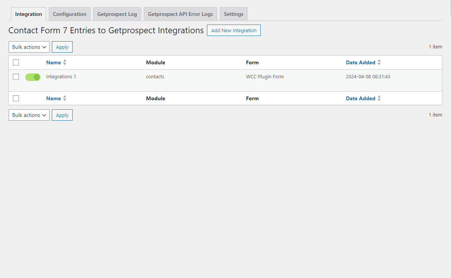Click footer Name sort arrows icon
The image size is (451, 278).
(x=65, y=98)
